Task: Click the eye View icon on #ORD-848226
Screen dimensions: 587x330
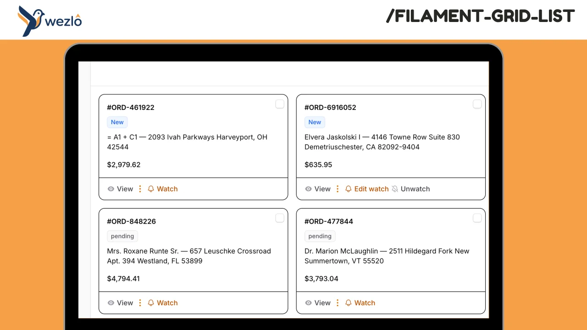Action: point(111,302)
